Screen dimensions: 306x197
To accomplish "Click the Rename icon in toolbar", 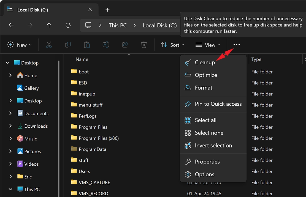I will (x=106, y=45).
